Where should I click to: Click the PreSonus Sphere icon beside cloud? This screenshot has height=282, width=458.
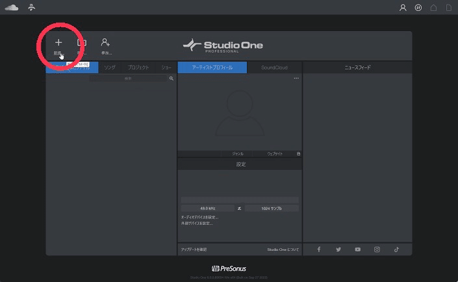click(x=32, y=7)
